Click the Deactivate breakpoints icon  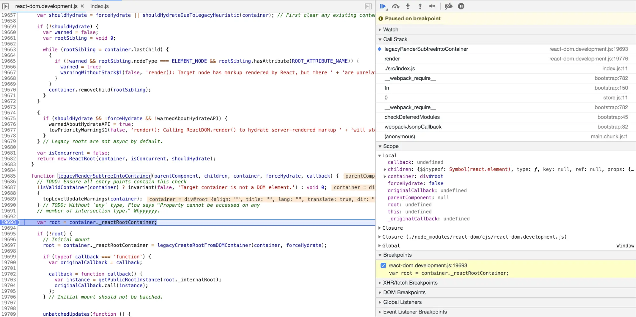(x=449, y=6)
